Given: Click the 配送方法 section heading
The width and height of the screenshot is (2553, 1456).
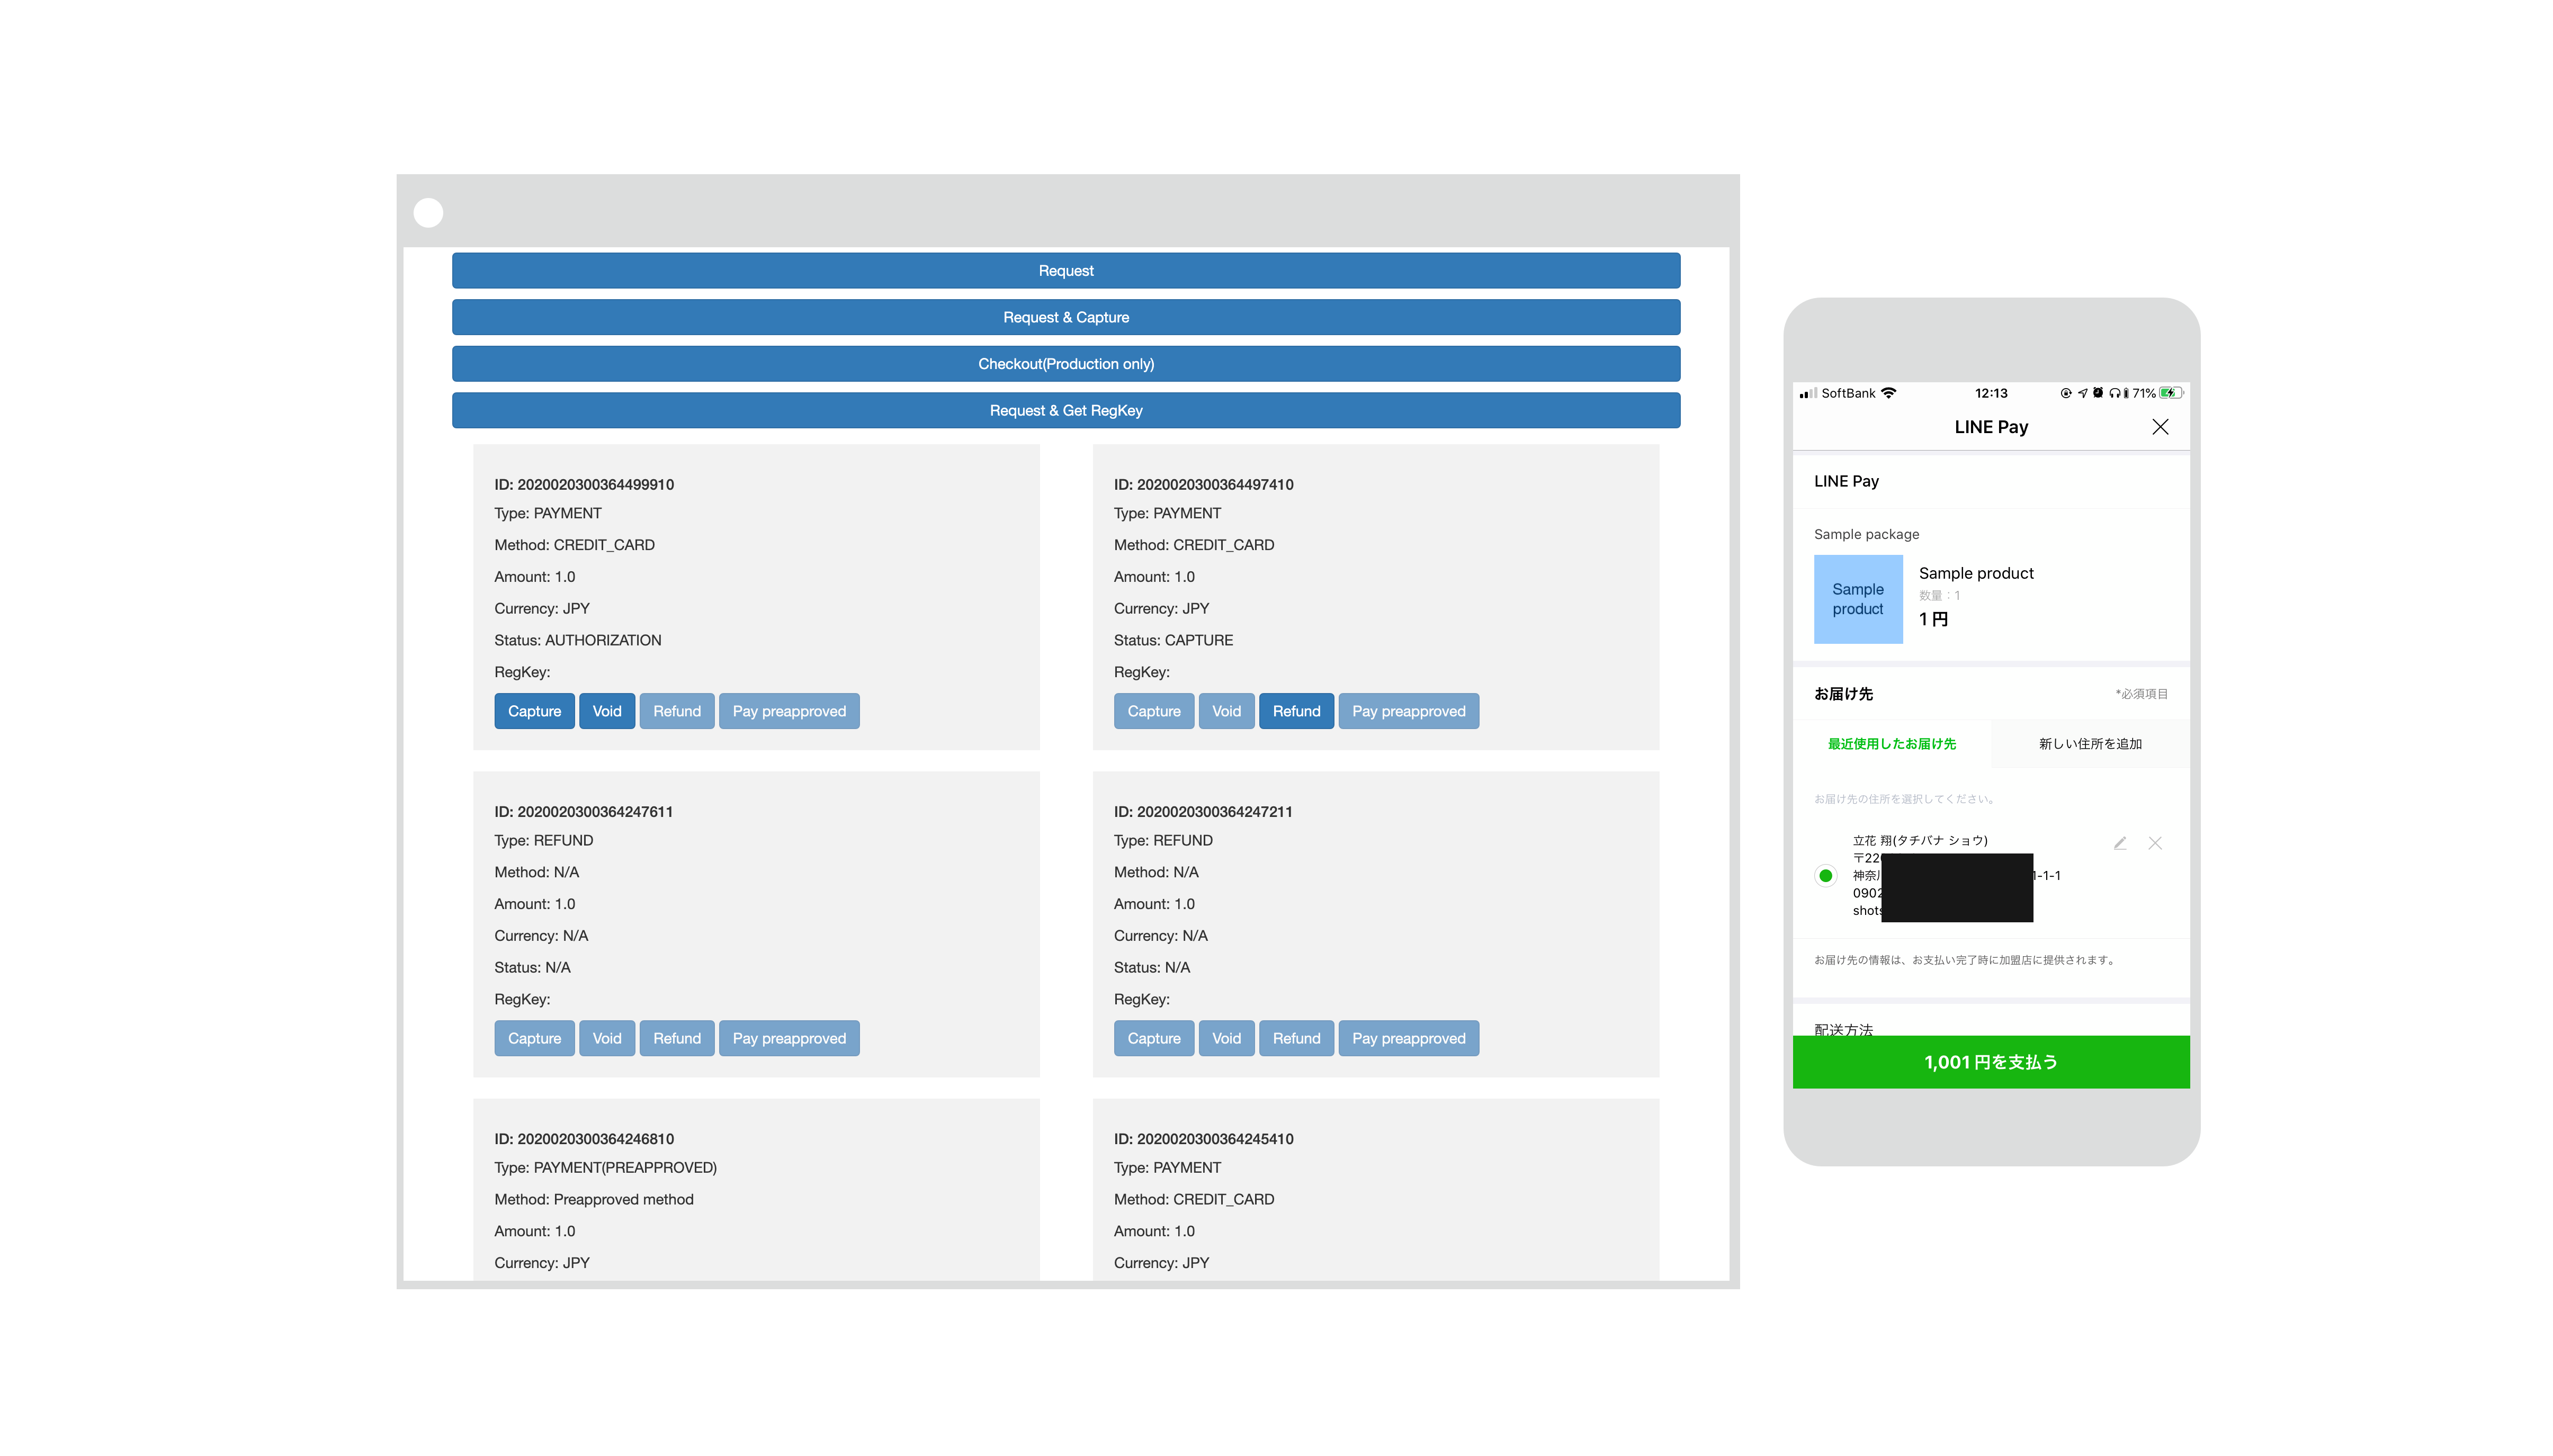Looking at the screenshot, I should [x=1843, y=1029].
